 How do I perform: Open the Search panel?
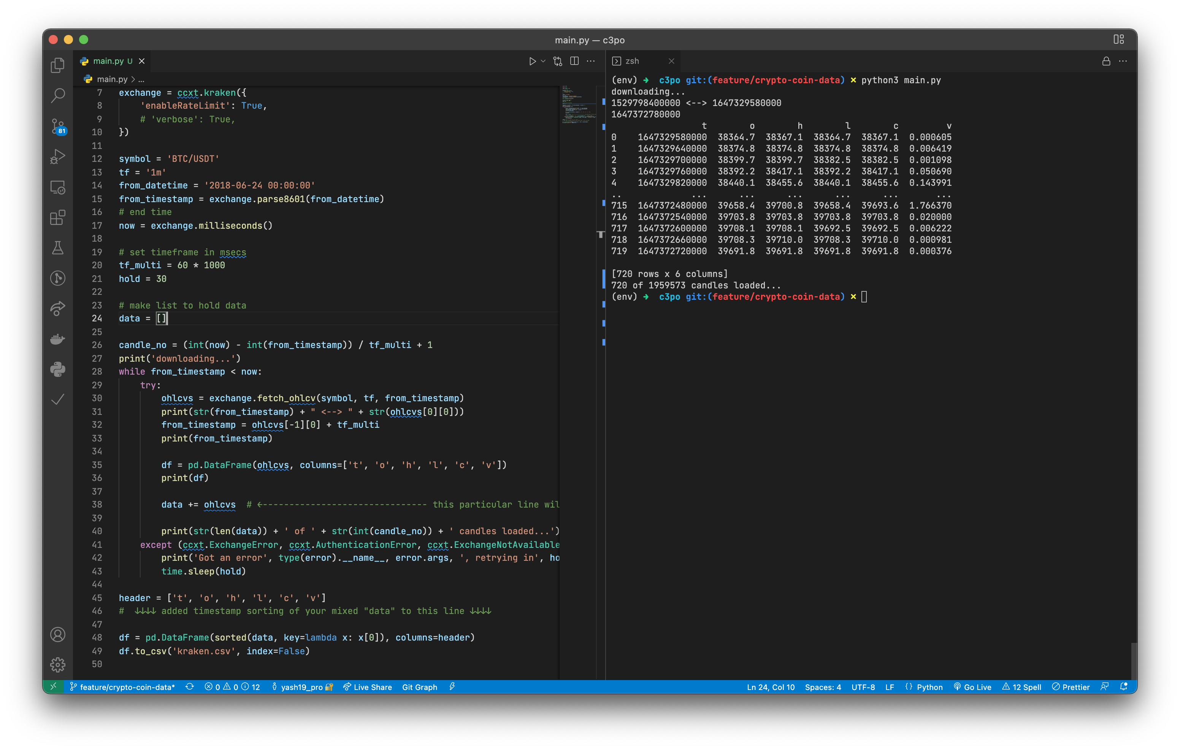click(57, 96)
